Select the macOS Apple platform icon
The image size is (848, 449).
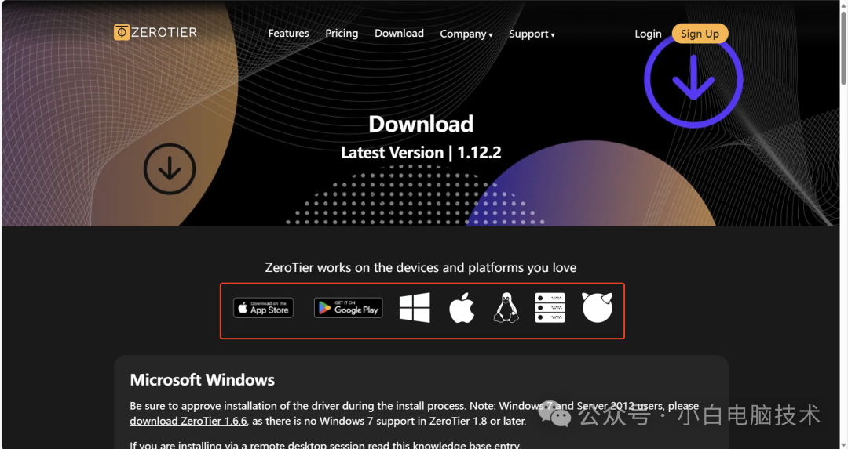pyautogui.click(x=462, y=308)
